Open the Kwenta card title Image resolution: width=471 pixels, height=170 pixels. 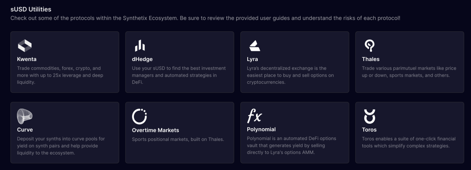pos(27,59)
